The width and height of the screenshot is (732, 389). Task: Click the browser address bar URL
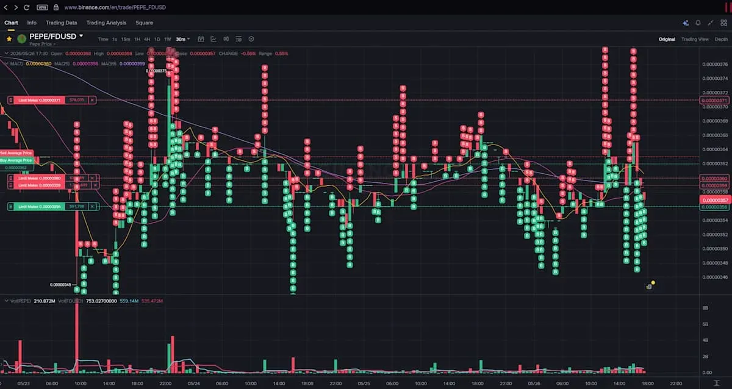click(115, 7)
